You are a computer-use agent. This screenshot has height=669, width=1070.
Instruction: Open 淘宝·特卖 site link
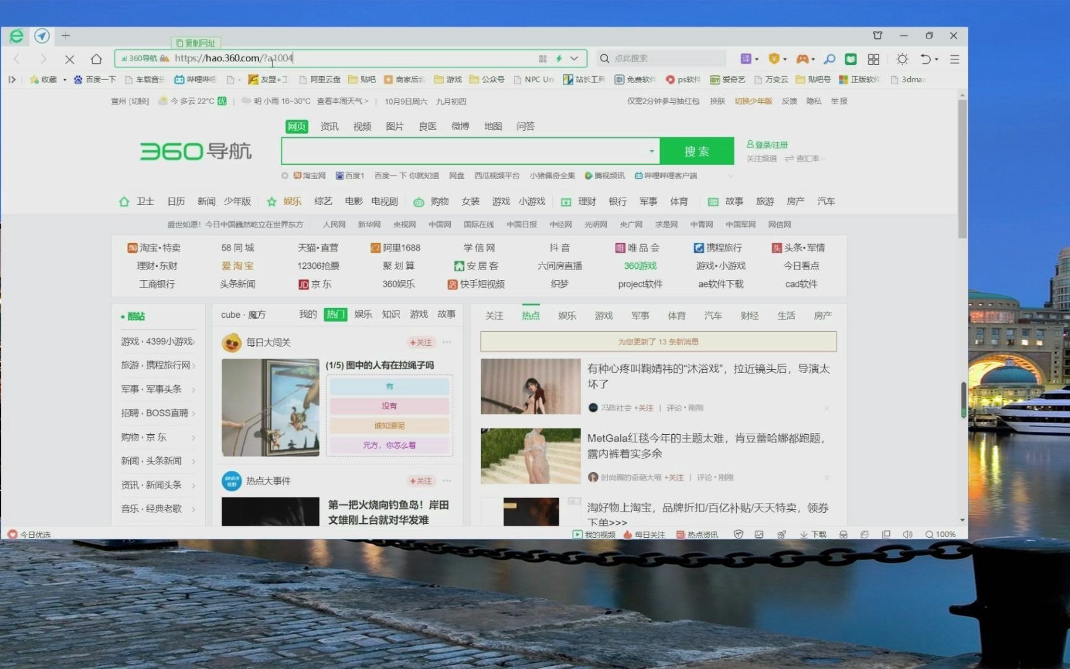click(x=154, y=248)
